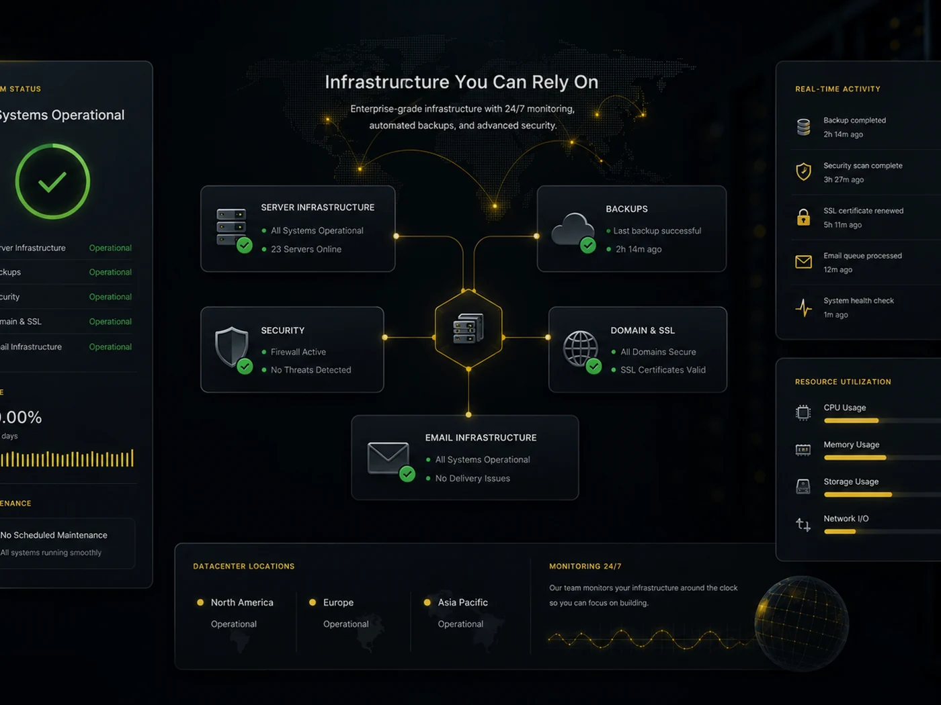Click the 'No Threats Detected' status text

pyautogui.click(x=311, y=370)
